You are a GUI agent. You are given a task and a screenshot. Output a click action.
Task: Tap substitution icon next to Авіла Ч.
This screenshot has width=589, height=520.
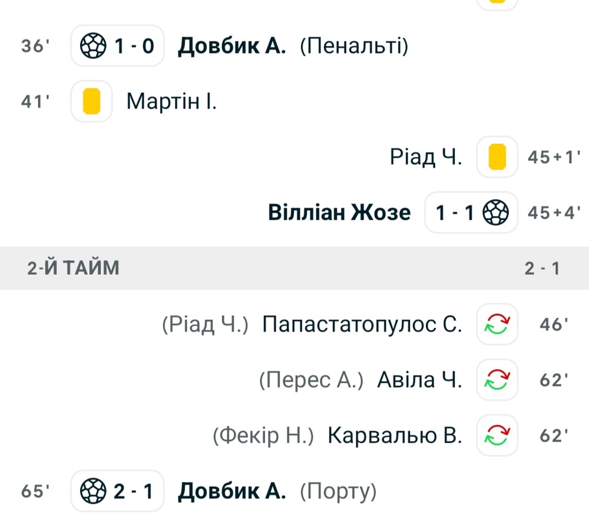pyautogui.click(x=497, y=380)
